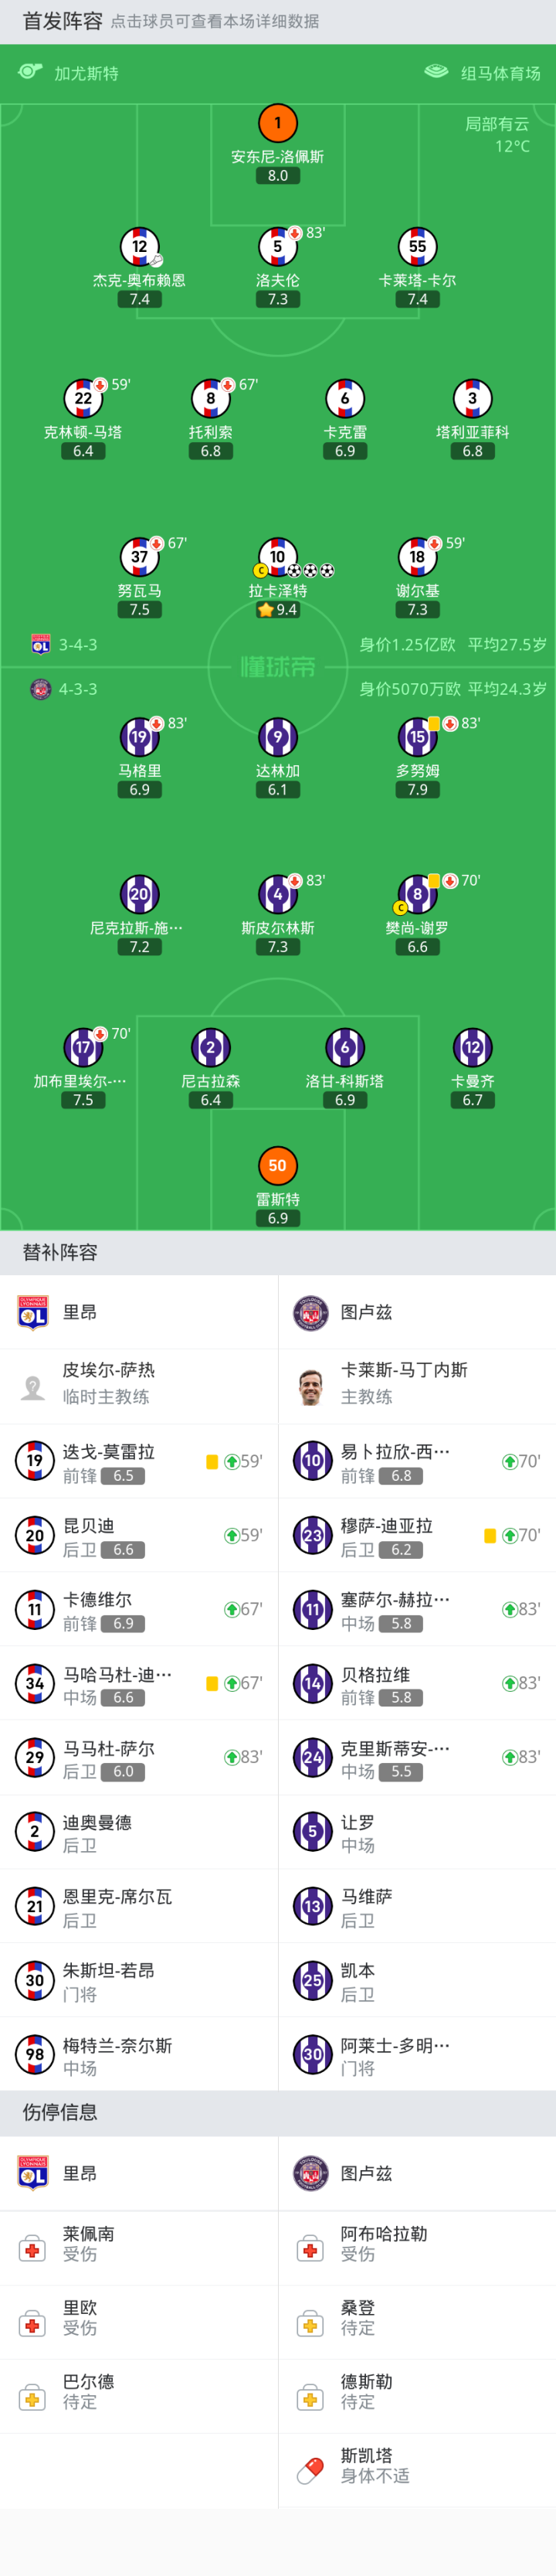Open 拉卡泽特's number 10 player badge
Viewport: 556px width, 2576px height.
pos(277,556)
